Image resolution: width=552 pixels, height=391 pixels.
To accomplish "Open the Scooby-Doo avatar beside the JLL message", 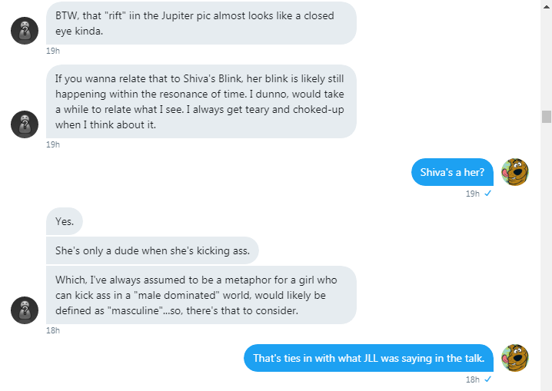I will point(515,358).
